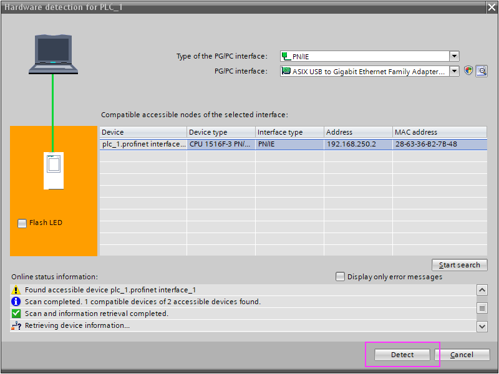Sort by the Device column header

click(143, 132)
